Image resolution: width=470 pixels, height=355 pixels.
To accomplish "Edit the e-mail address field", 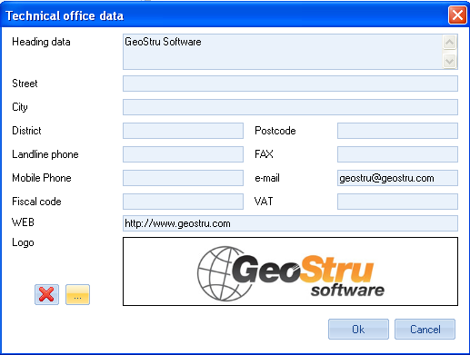I will coord(397,178).
